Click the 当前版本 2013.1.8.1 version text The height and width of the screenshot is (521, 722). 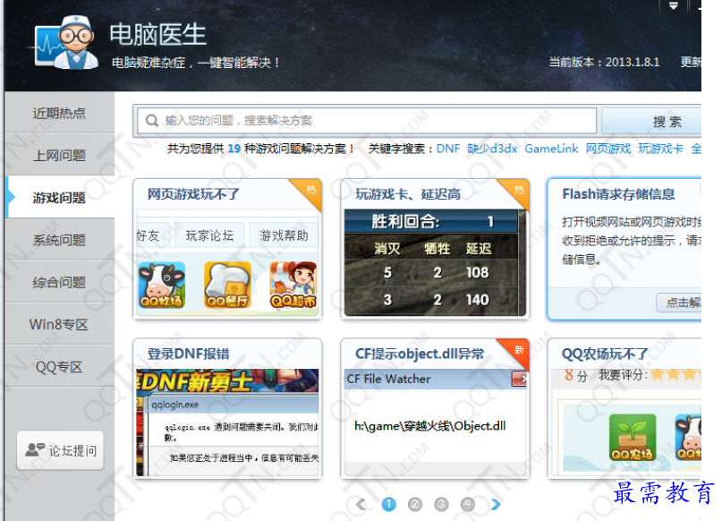(604, 62)
